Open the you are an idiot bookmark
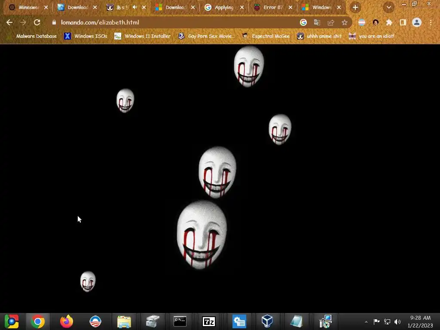The image size is (440, 330). (x=372, y=36)
